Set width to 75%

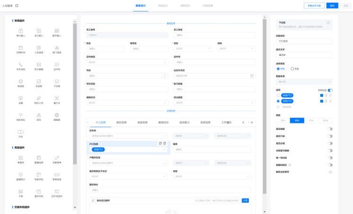click(312, 120)
